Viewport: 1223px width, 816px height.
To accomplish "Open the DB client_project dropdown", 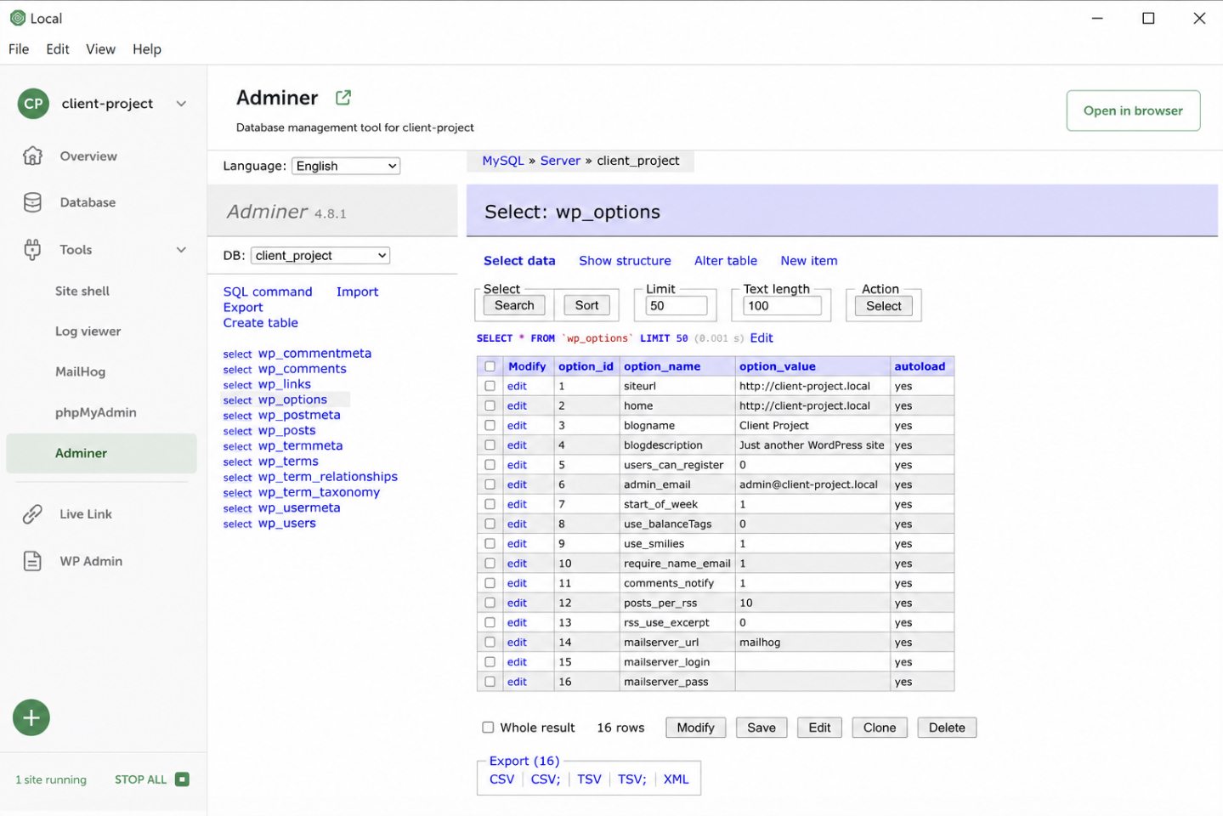I will (x=320, y=255).
